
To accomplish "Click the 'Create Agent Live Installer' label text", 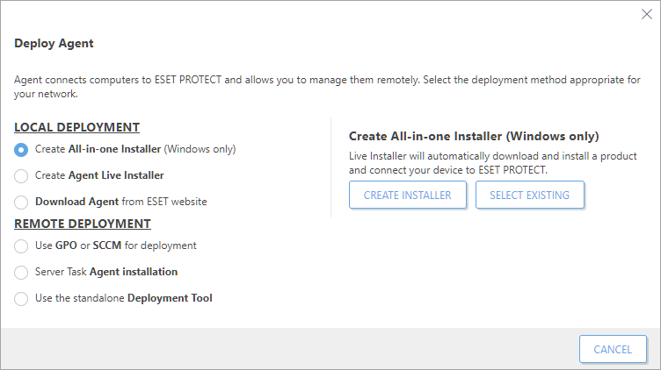I will coord(99,175).
